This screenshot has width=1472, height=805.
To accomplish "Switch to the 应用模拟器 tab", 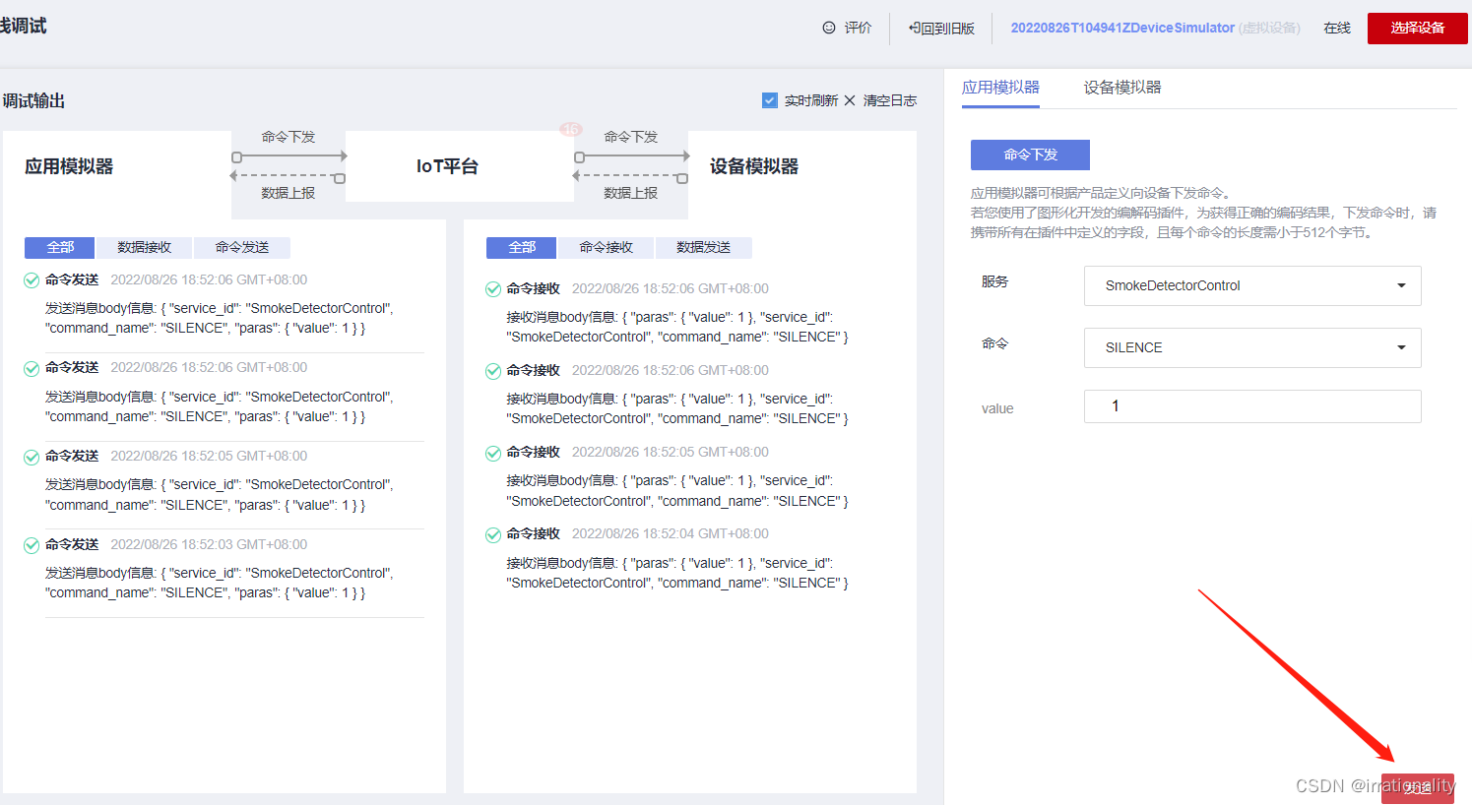I will click(1000, 88).
